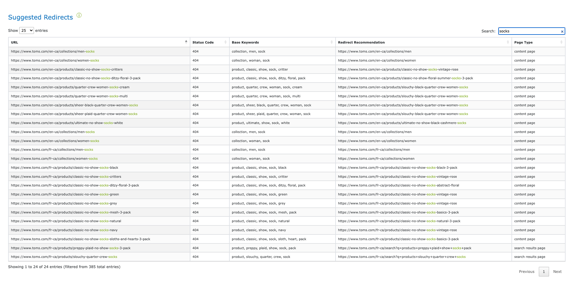This screenshot has width=574, height=284.
Task: Select URL en-us/collections/women-socks
Action: tap(55, 141)
